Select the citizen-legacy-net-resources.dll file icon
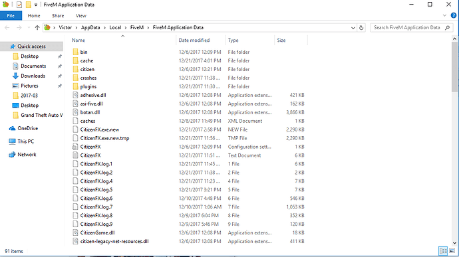The width and height of the screenshot is (459, 257). [x=75, y=242]
